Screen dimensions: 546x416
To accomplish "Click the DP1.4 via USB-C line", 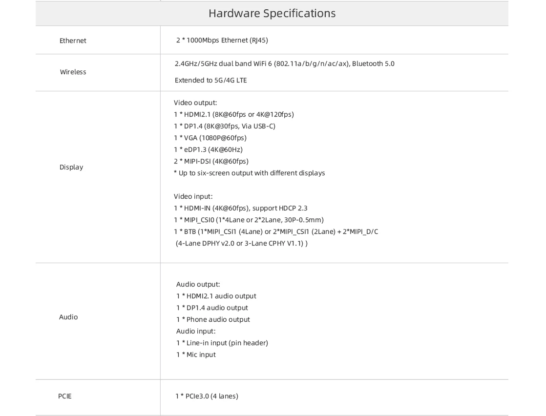I will 225,126.
